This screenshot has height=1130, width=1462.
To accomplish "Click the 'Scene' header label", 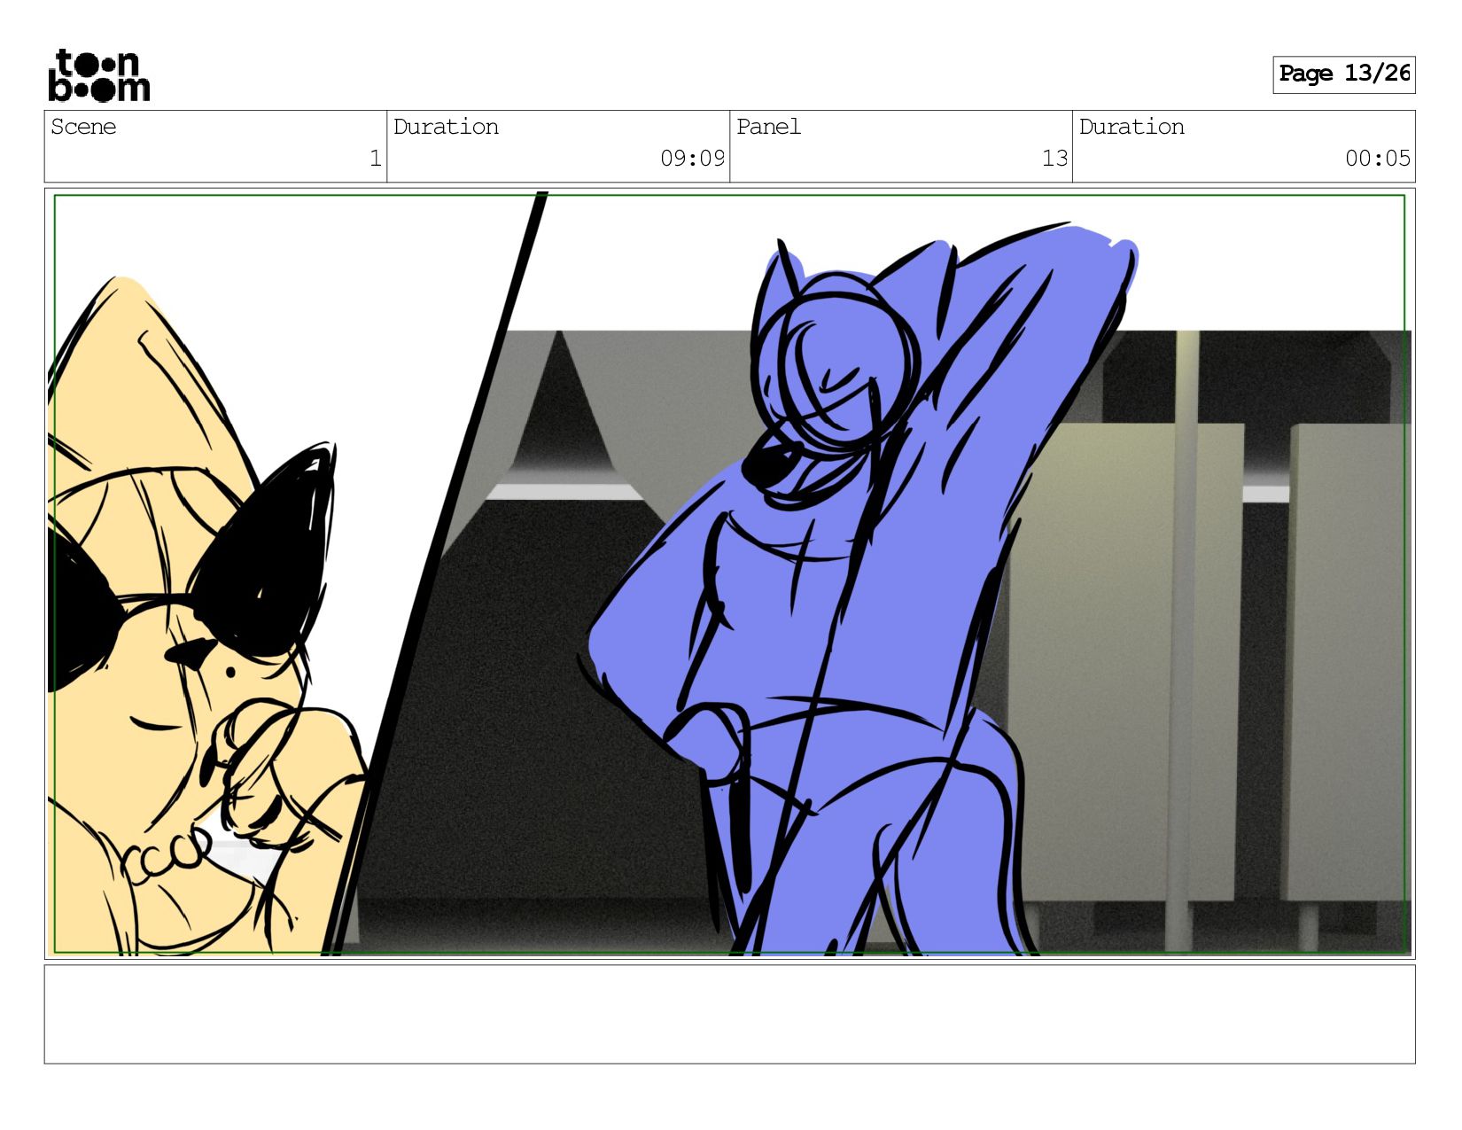I will tap(83, 127).
